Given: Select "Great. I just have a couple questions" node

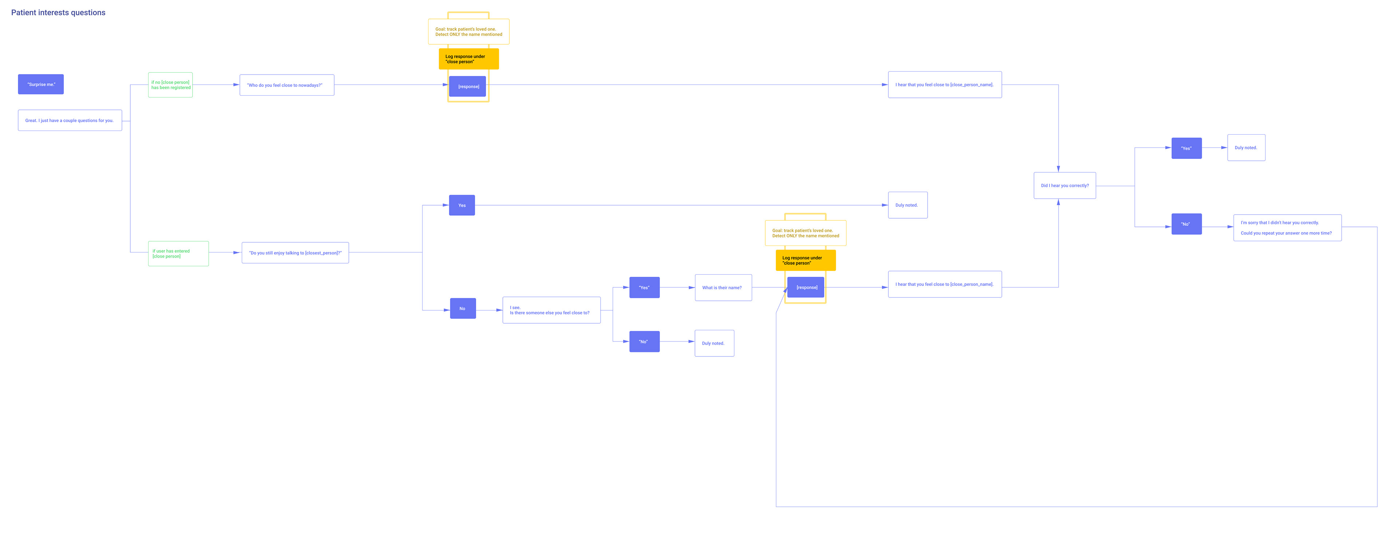Looking at the screenshot, I should click(x=70, y=120).
